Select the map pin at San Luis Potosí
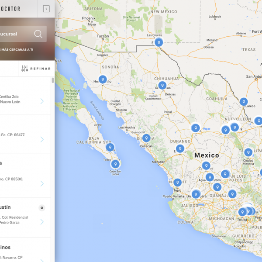262x262 pixels. pyautogui.click(x=225, y=174)
